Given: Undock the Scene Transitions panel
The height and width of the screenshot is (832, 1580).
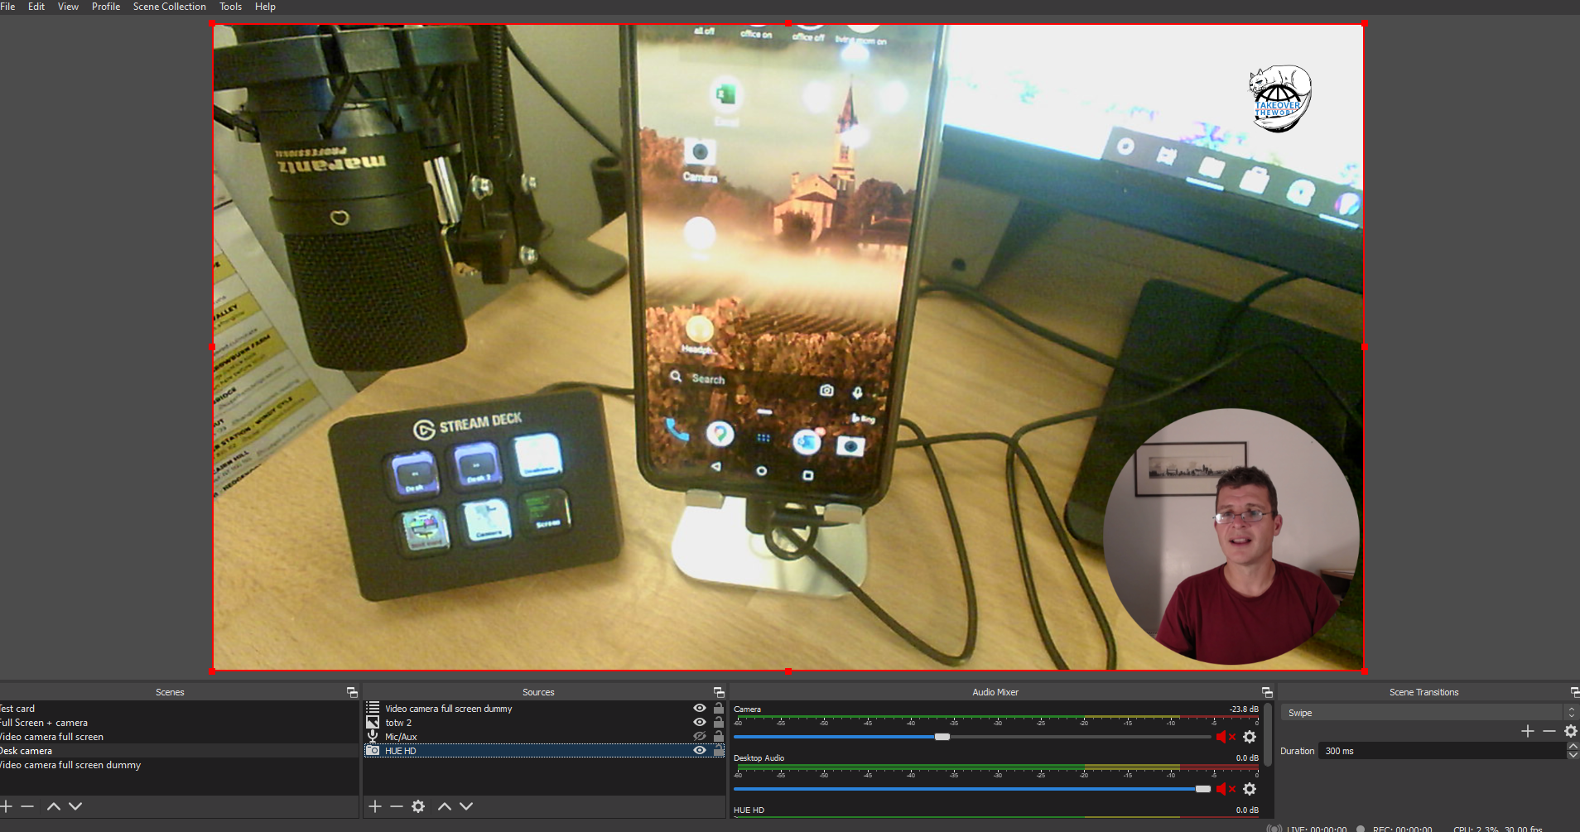Looking at the screenshot, I should [x=1574, y=692].
